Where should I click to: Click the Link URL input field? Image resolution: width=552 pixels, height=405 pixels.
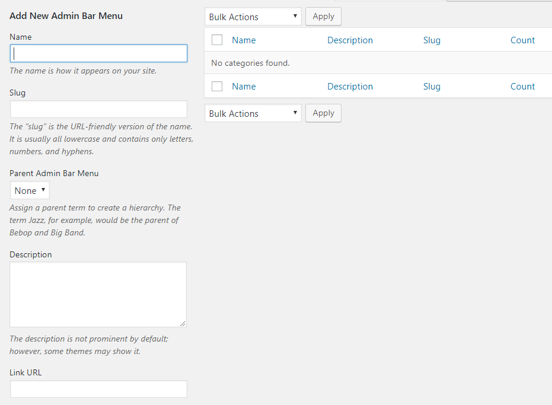tap(98, 389)
